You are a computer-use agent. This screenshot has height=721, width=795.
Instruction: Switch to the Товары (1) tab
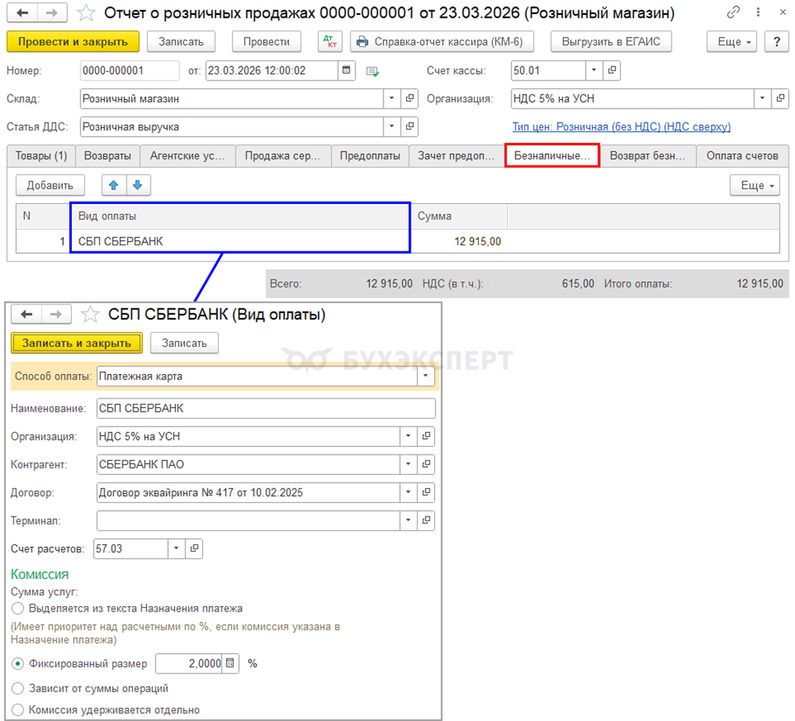tap(41, 155)
